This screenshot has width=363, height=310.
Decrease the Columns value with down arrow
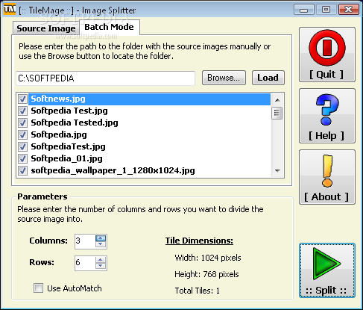point(101,244)
